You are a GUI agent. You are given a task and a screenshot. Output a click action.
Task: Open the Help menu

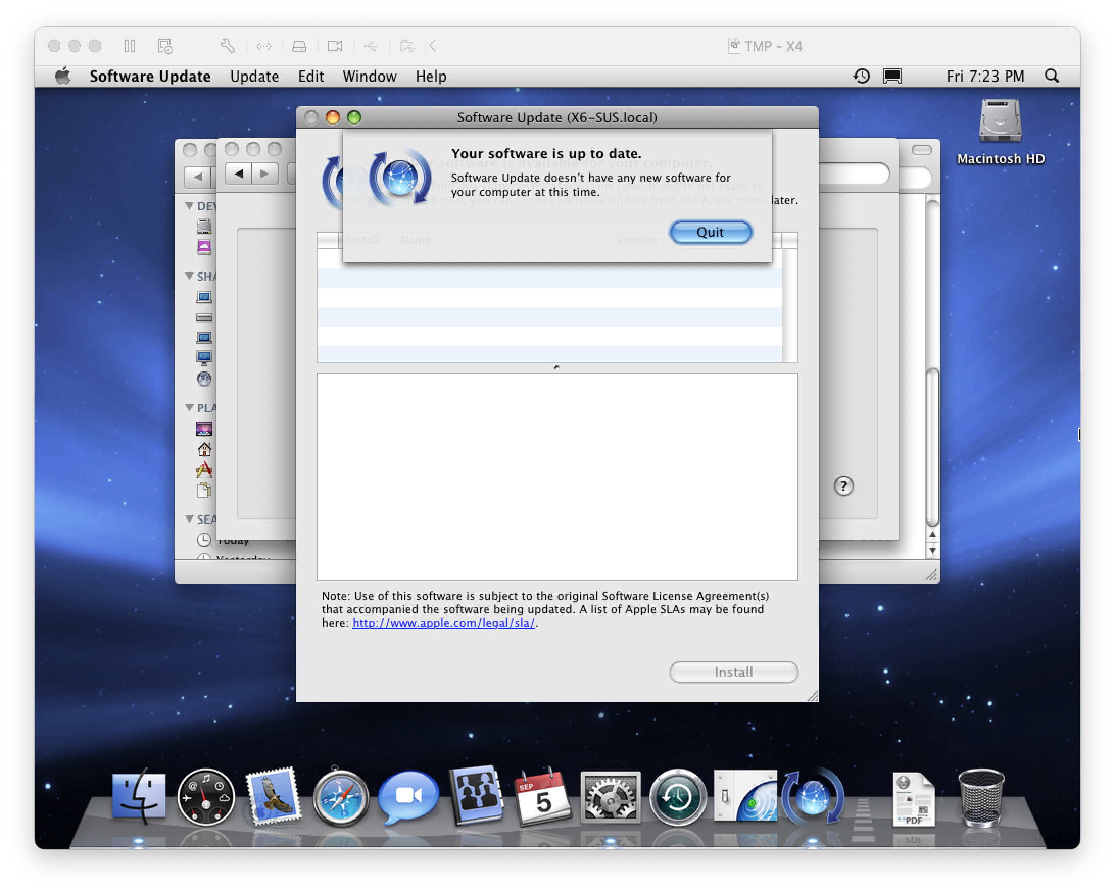[x=430, y=76]
